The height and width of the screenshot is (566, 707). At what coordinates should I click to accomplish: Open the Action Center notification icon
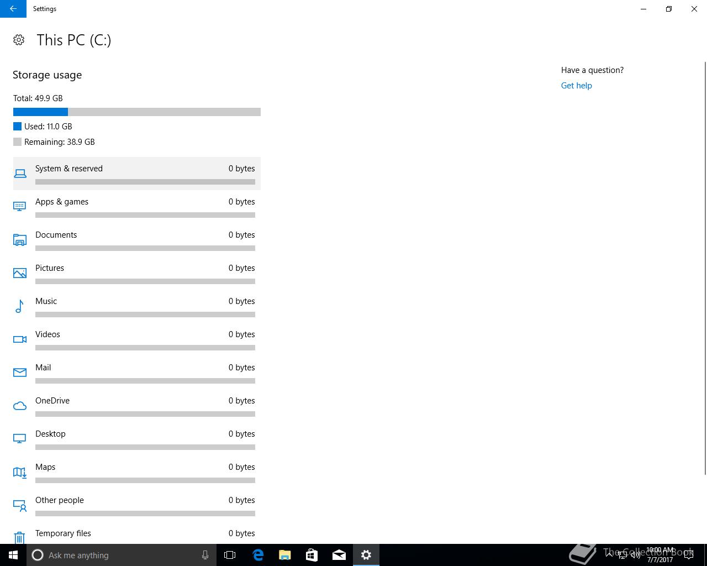(689, 555)
